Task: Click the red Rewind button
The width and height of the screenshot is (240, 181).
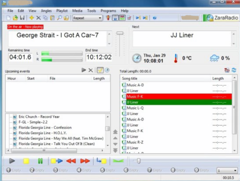Action: (71, 161)
